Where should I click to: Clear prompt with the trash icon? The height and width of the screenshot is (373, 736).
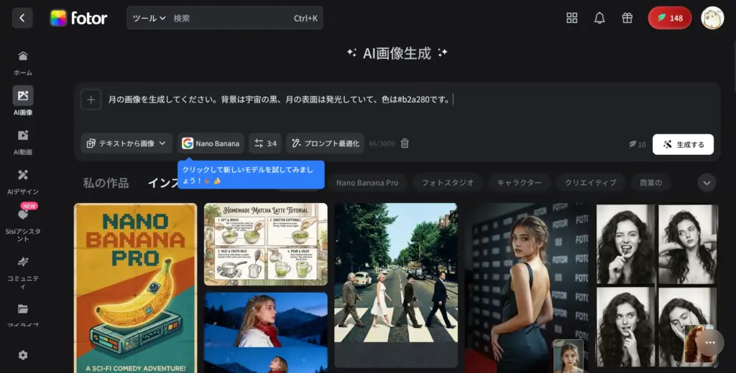[x=405, y=143]
